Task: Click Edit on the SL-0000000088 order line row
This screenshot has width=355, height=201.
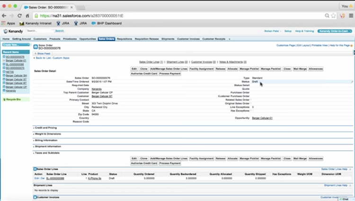Action: click(36, 178)
